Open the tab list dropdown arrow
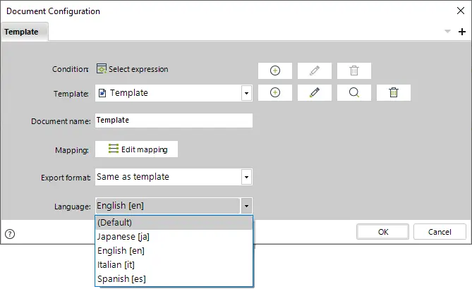472x289 pixels. [447, 31]
